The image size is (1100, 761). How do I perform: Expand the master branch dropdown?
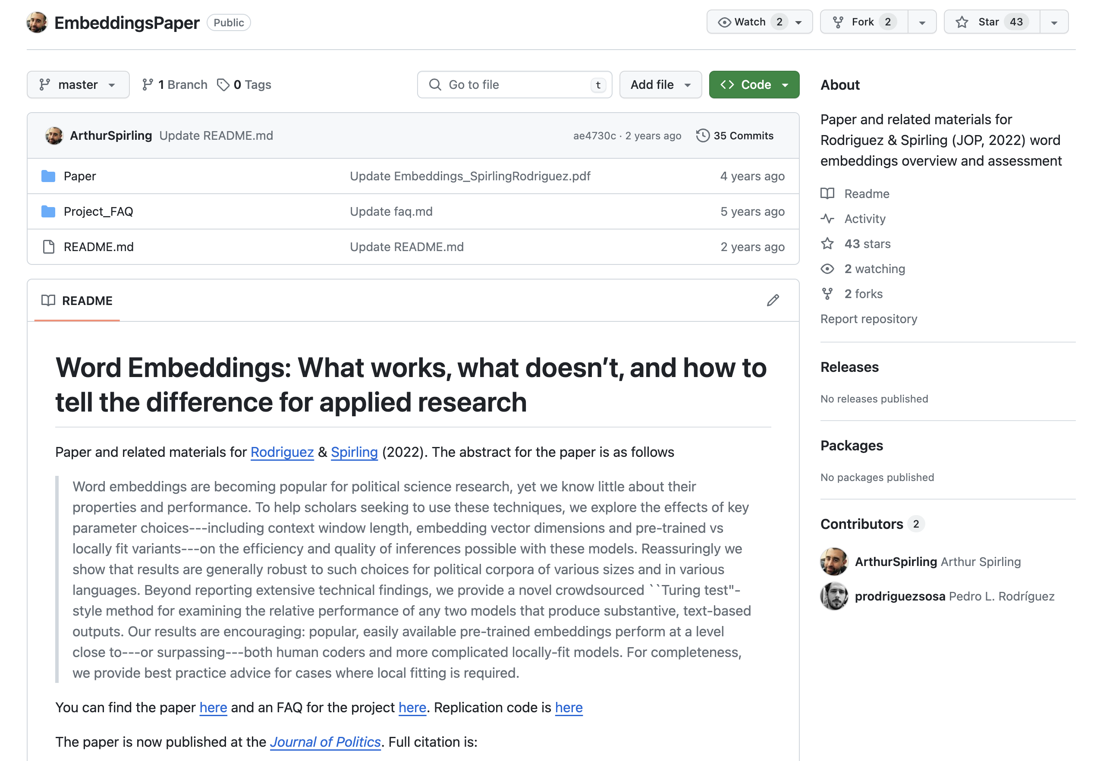pos(78,85)
